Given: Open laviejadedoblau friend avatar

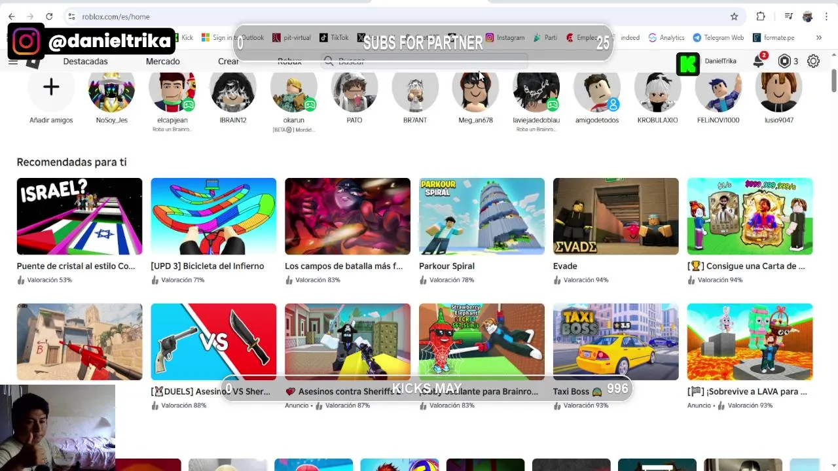Looking at the screenshot, I should (x=536, y=90).
